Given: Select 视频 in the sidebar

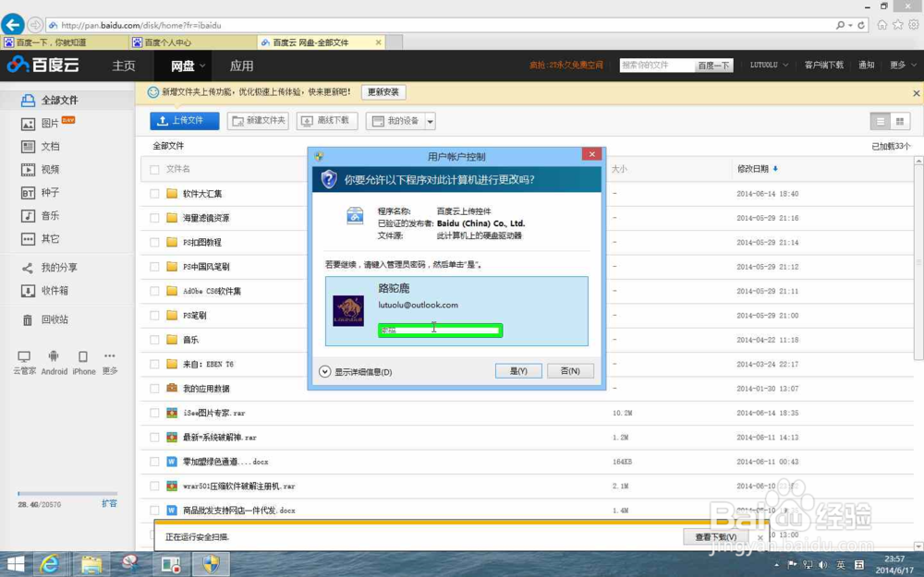Looking at the screenshot, I should (40, 170).
